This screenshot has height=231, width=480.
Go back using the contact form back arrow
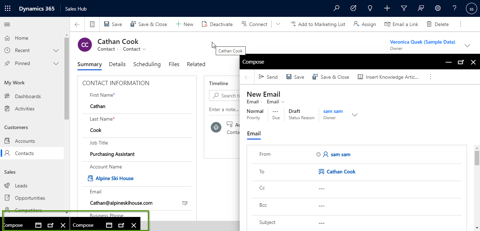click(77, 24)
